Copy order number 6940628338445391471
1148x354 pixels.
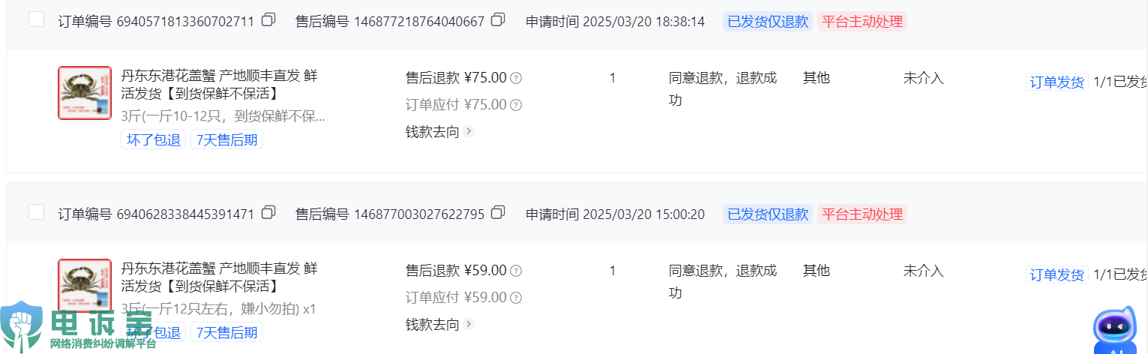[268, 213]
